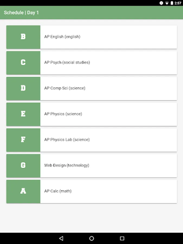Open AP Comp Sci (science) class
The height and width of the screenshot is (244, 183).
point(108,88)
